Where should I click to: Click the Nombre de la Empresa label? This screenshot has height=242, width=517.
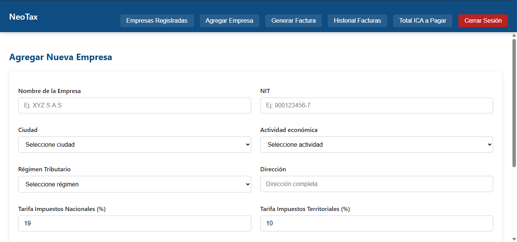pos(50,91)
